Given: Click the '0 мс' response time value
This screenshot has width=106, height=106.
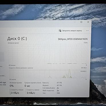Looking at the screenshot, I should [27, 86].
